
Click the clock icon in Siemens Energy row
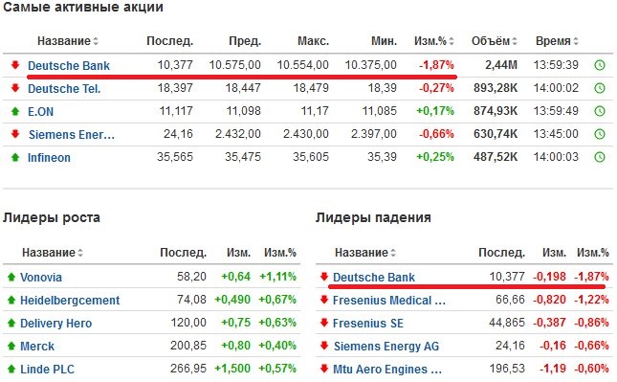[x=599, y=134]
